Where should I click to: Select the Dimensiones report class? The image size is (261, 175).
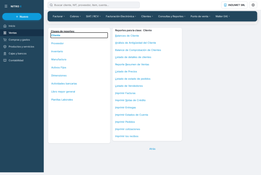tap(59, 76)
